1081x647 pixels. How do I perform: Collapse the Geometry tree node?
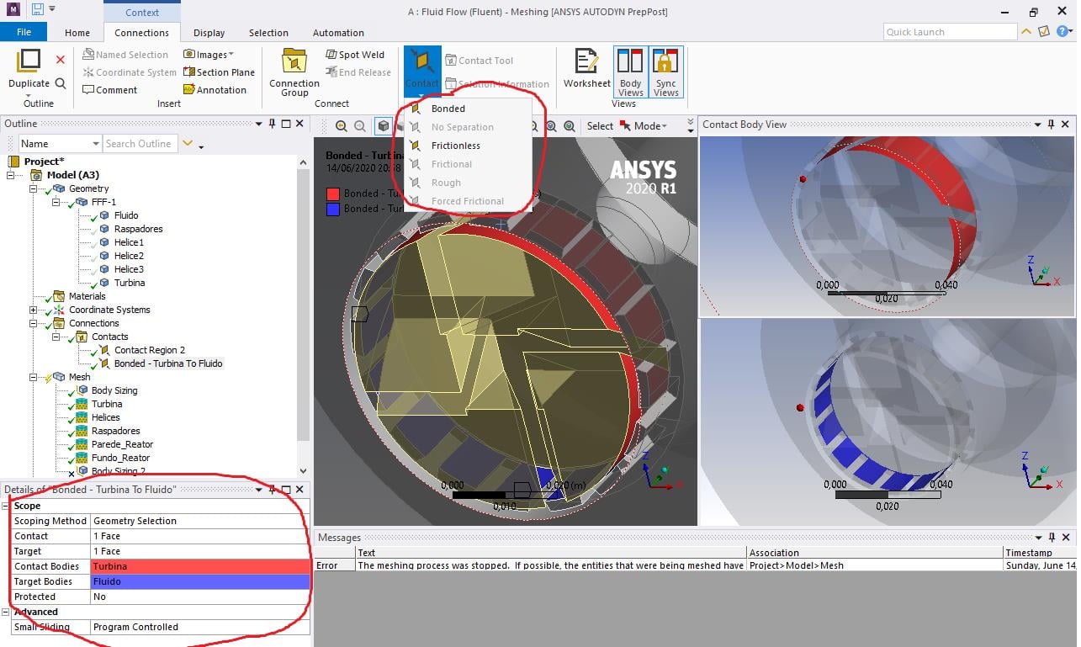(x=34, y=188)
